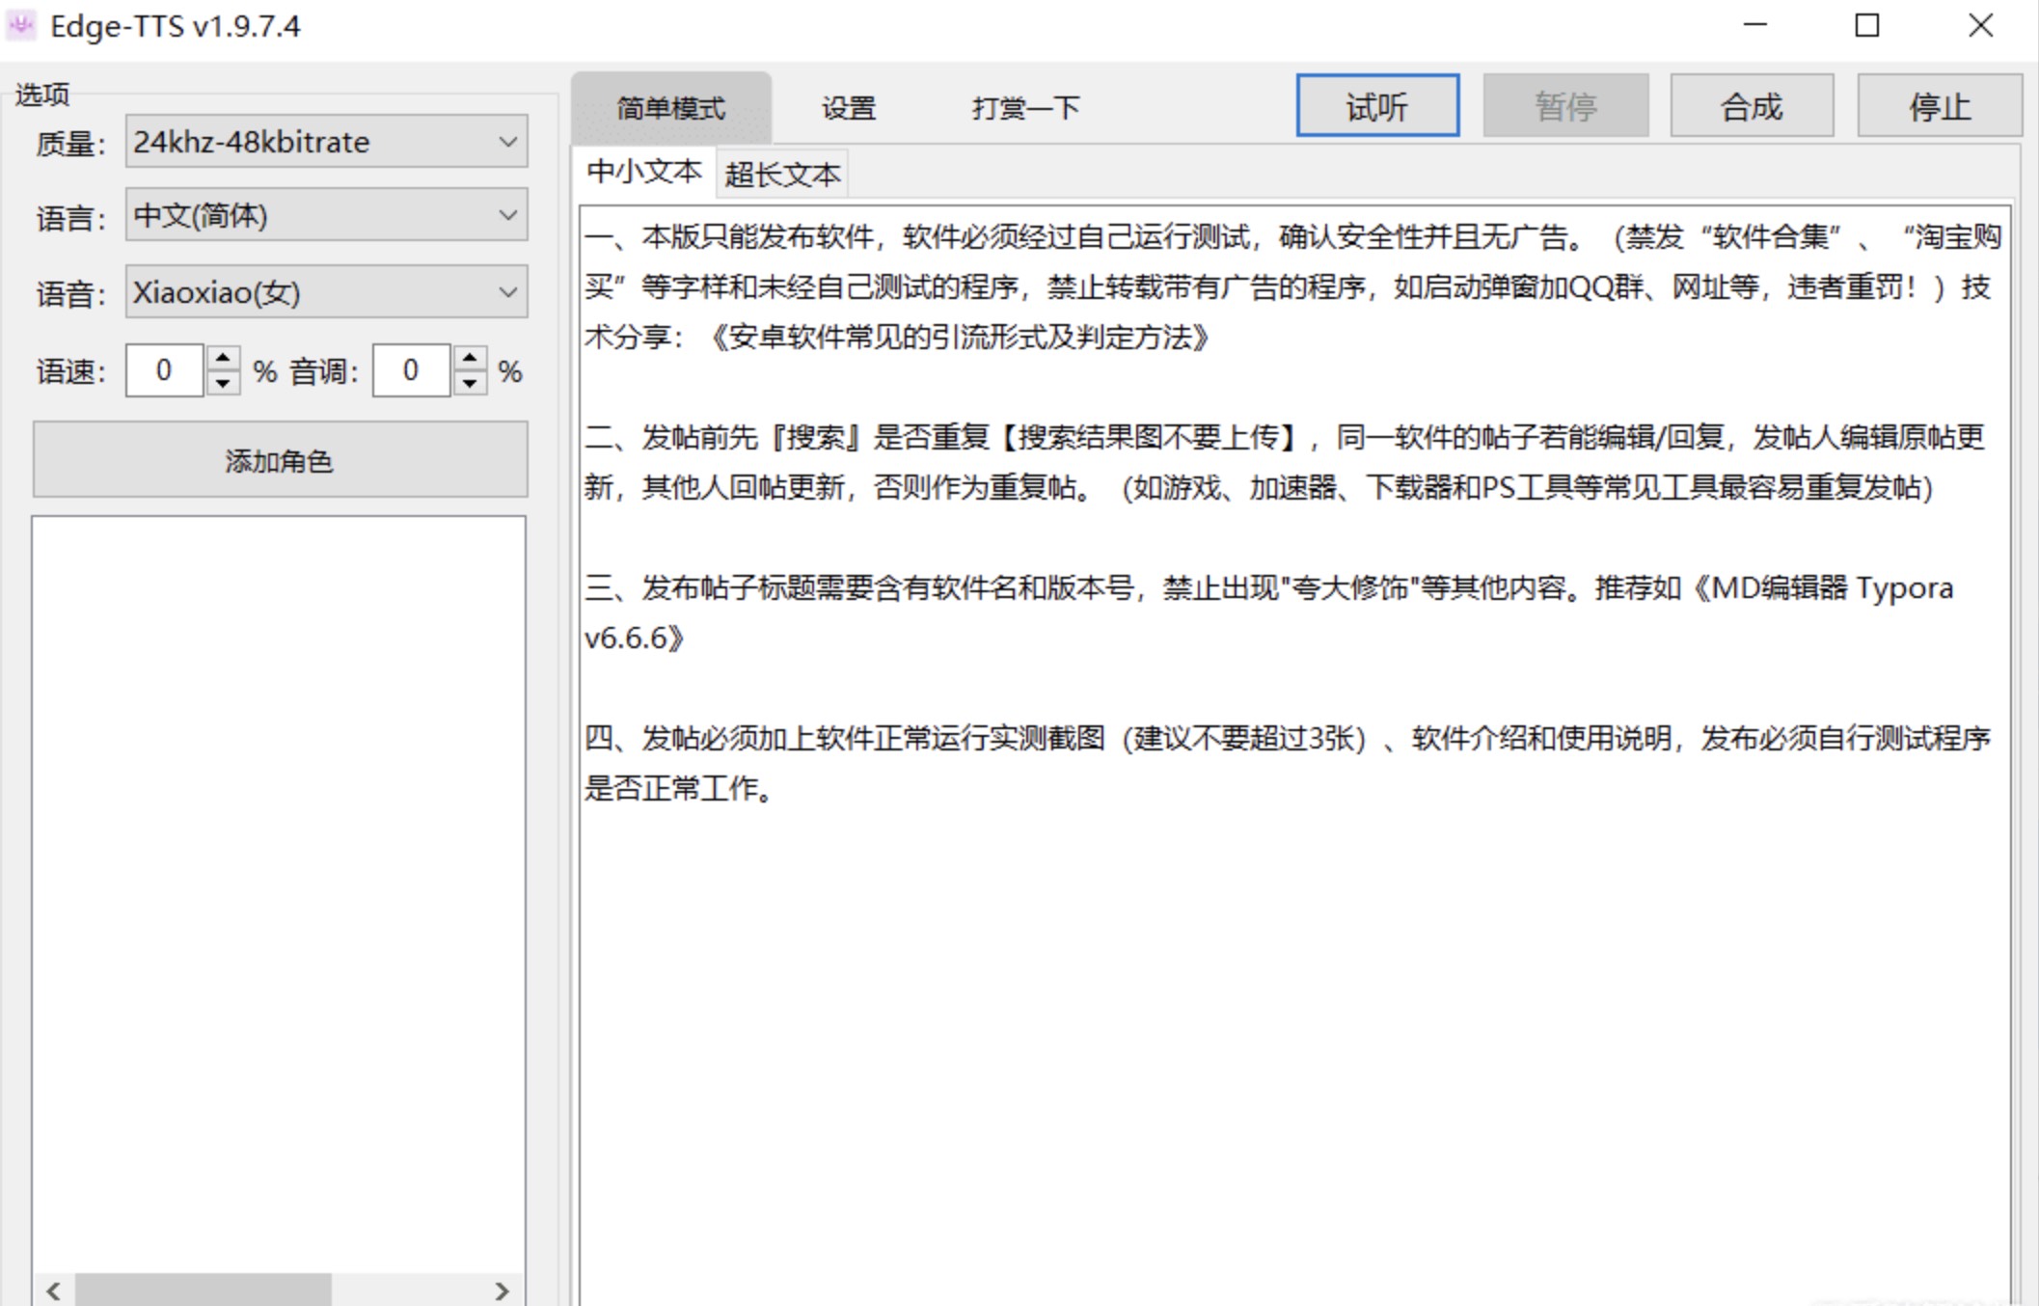Expand the 语言 中文(简体) dropdown
Image resolution: width=2039 pixels, height=1306 pixels.
(x=326, y=215)
